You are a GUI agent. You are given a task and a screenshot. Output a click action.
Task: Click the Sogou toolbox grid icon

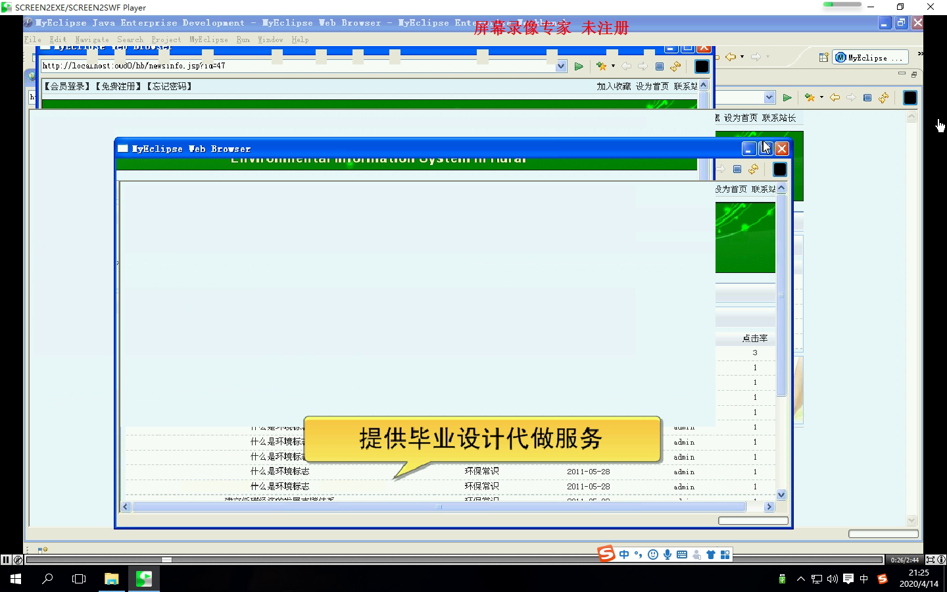(x=725, y=555)
